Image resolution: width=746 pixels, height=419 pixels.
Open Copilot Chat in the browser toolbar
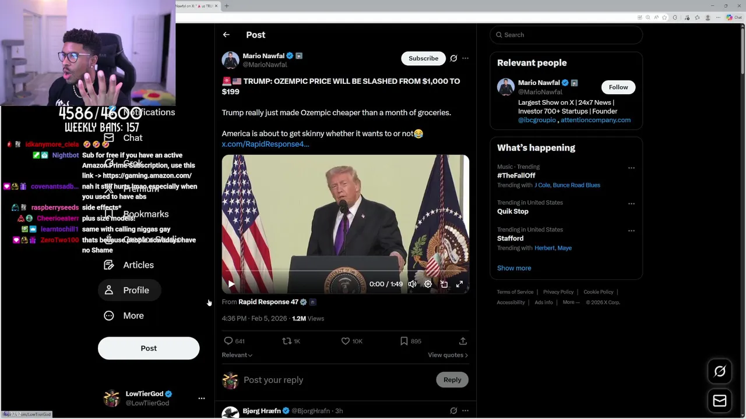pos(734,17)
